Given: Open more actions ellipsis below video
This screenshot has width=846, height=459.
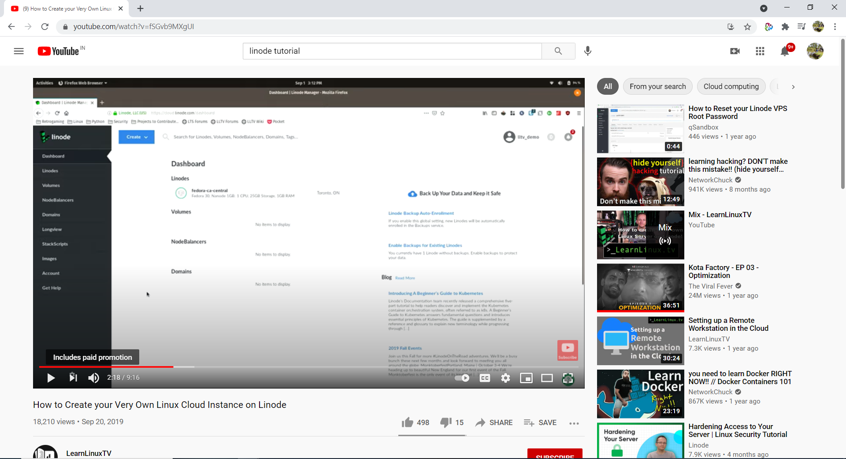Looking at the screenshot, I should [574, 423].
